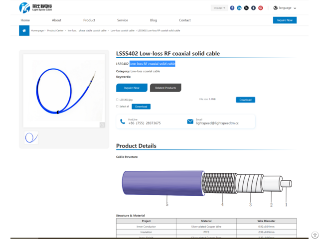Click the Silver-plated Copper Wire table cell
The width and height of the screenshot is (319, 239).
click(206, 227)
